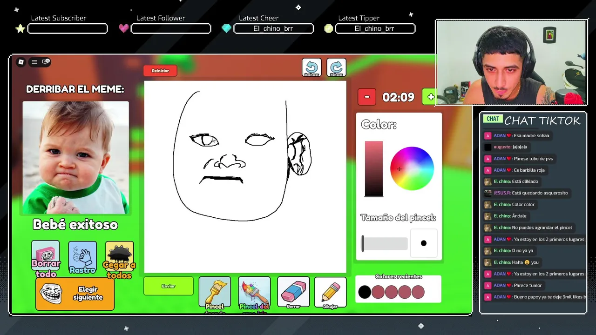The width and height of the screenshot is (596, 335).
Task: Click the Latest Tipper coin icon
Action: [x=329, y=28]
